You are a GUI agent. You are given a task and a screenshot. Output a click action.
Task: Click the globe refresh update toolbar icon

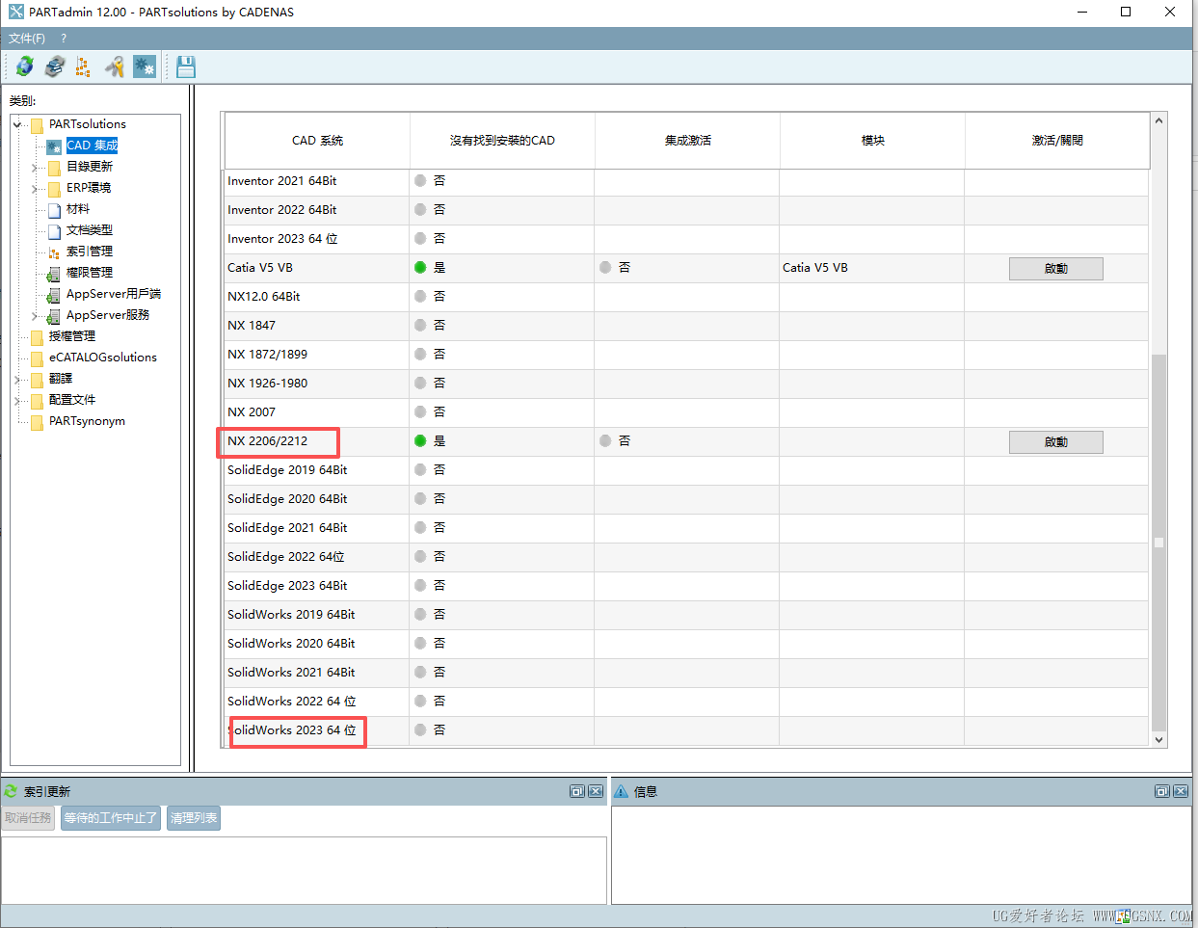(25, 66)
